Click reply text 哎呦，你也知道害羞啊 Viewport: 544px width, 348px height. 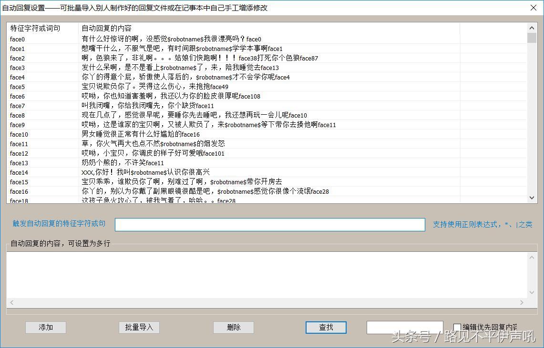tap(171, 96)
